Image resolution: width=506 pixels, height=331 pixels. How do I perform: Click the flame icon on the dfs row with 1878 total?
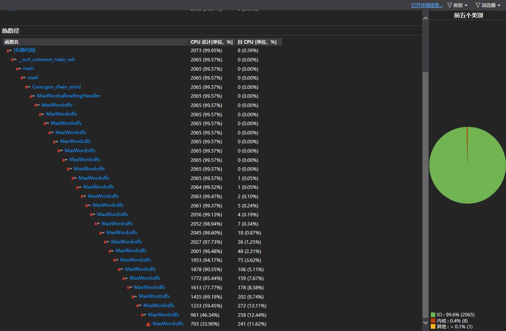click(120, 270)
